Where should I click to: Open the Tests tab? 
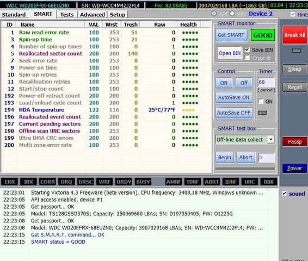(x=67, y=15)
